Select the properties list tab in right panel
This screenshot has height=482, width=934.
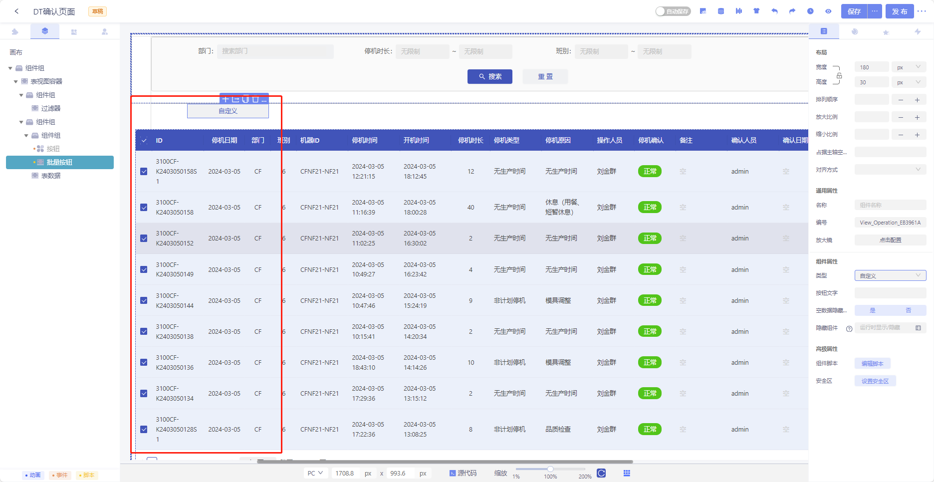[824, 31]
